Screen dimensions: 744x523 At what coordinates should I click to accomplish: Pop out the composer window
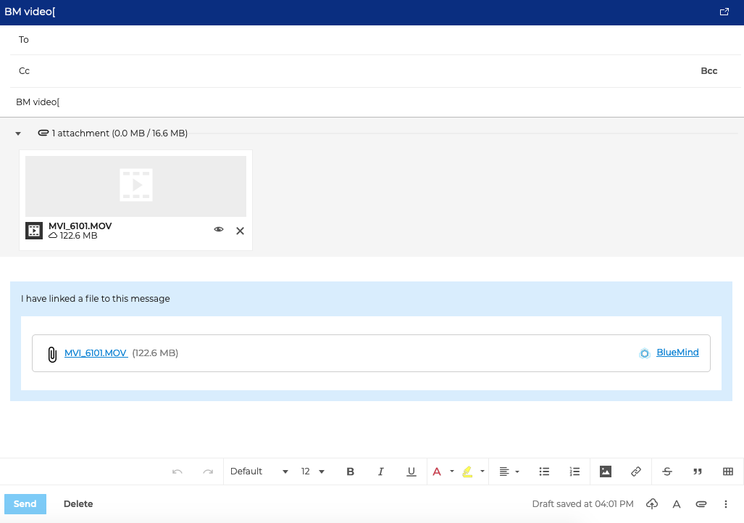pyautogui.click(x=724, y=12)
